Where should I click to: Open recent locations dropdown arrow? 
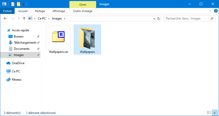[19, 18]
